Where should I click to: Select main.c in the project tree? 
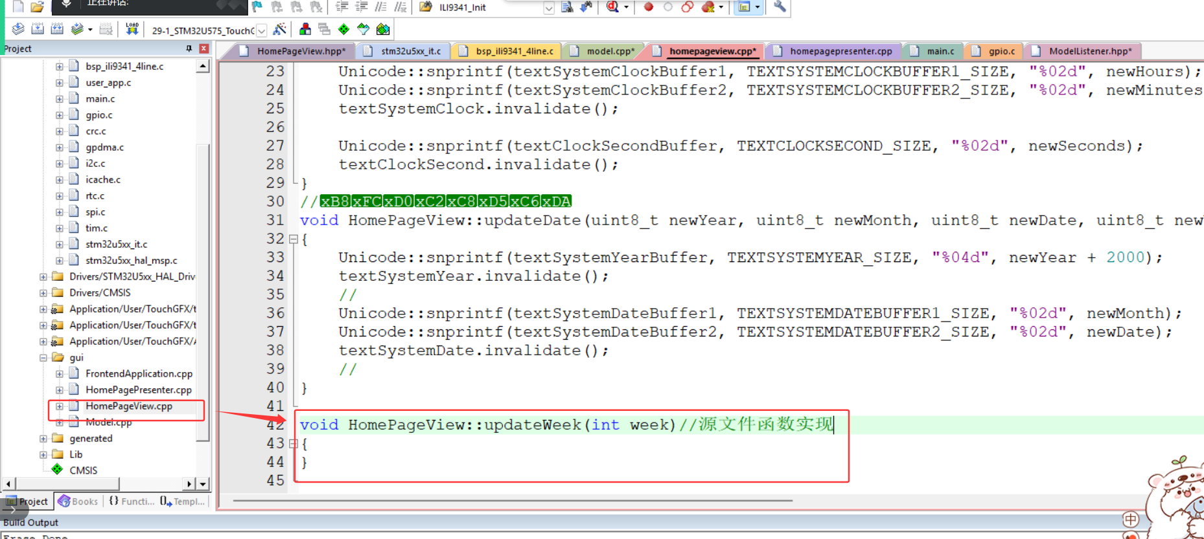tap(100, 98)
